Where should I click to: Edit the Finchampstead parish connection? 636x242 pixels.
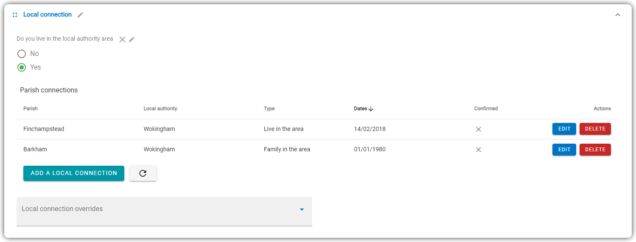pyautogui.click(x=564, y=129)
